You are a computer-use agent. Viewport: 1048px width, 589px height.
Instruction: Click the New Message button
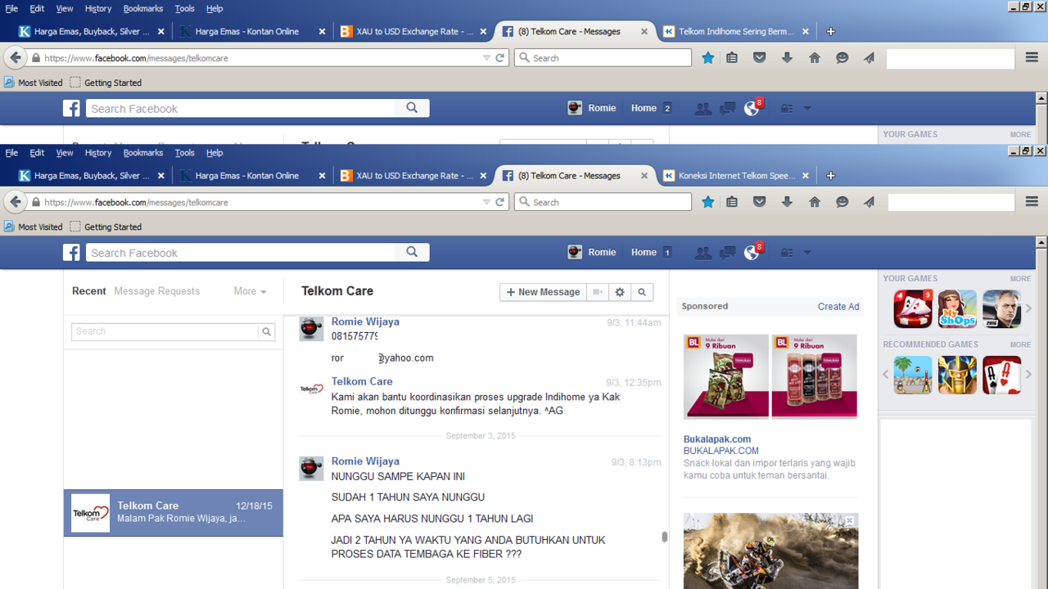tap(543, 292)
